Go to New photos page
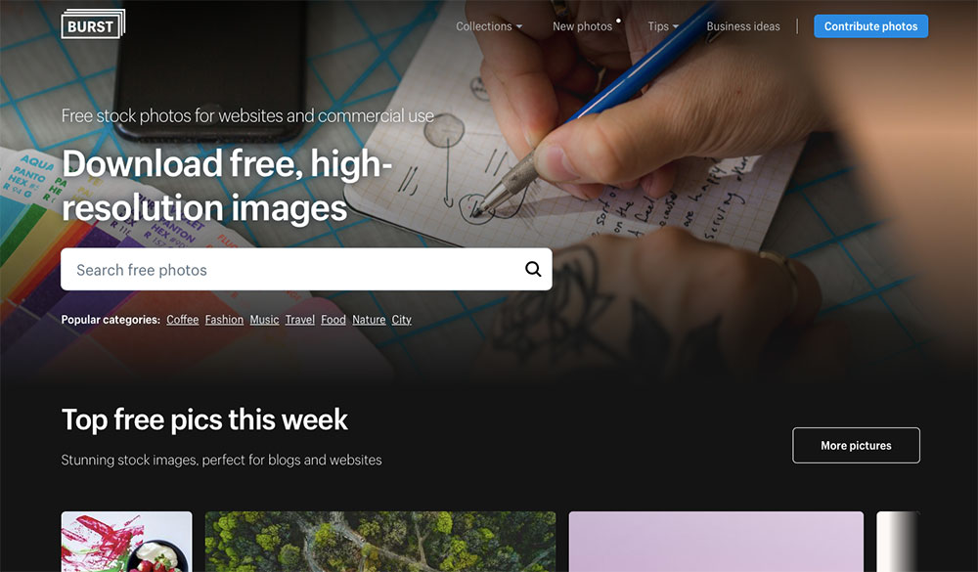Screen dimensions: 978x572 tap(583, 26)
